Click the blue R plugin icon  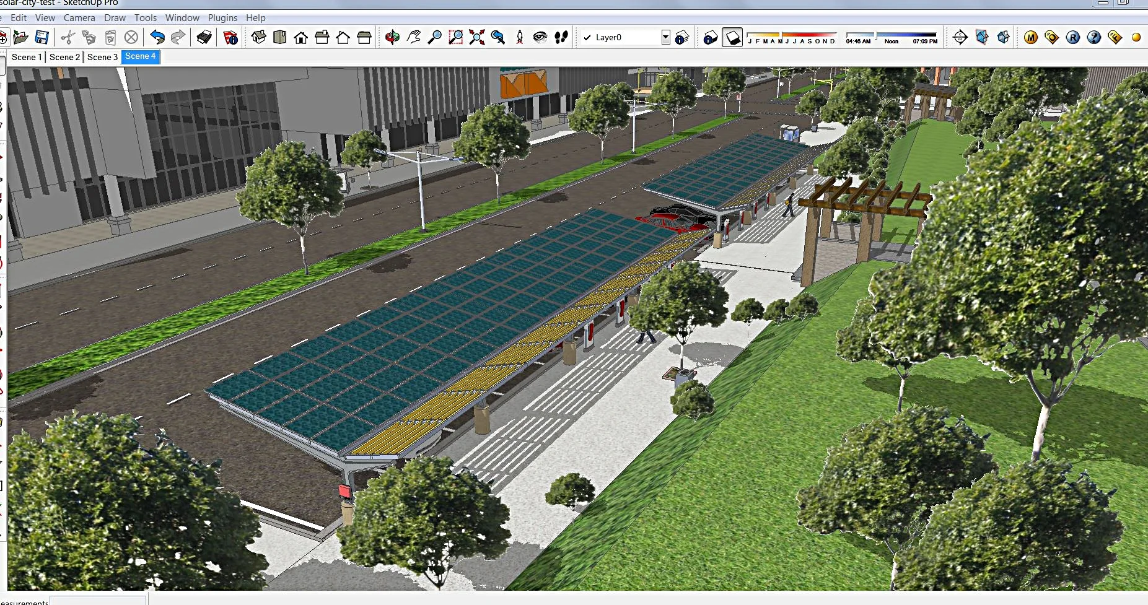(x=1073, y=38)
